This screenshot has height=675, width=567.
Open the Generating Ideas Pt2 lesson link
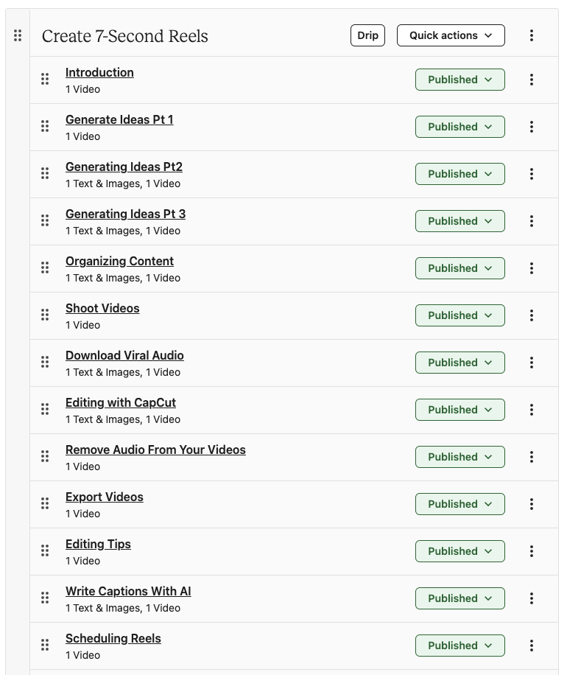[x=124, y=167]
